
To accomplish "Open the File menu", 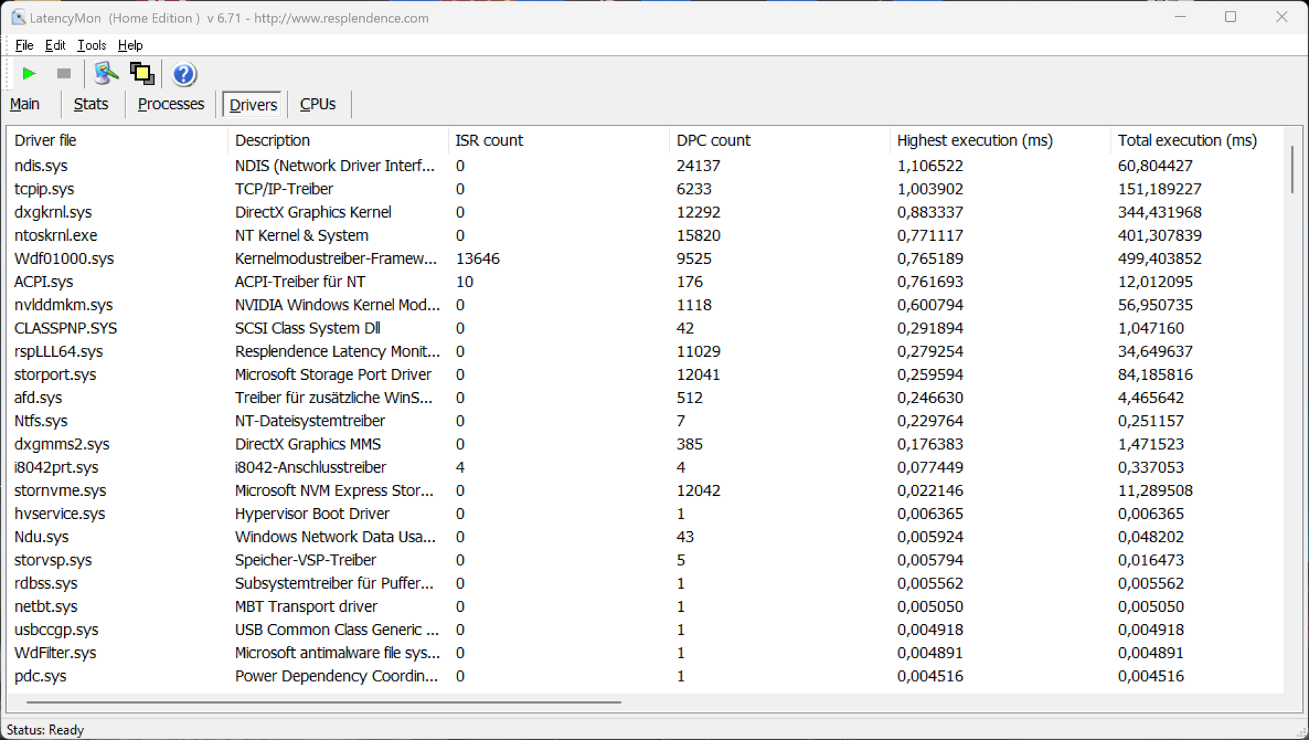I will [24, 45].
